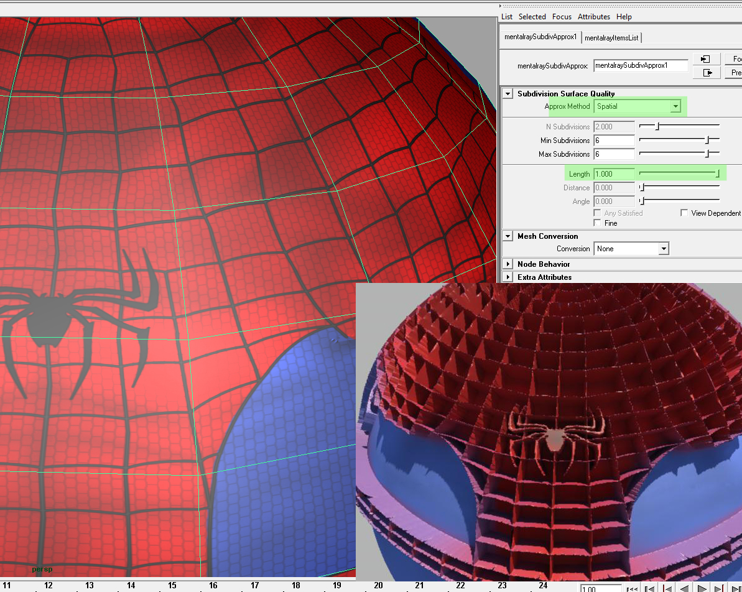The width and height of the screenshot is (742, 592).
Task: Step forward one frame
Action: pos(736,589)
